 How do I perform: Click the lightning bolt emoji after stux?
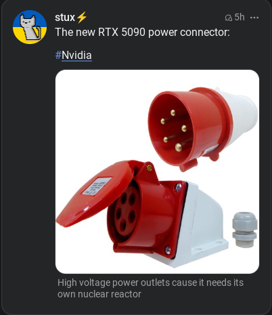click(x=82, y=18)
